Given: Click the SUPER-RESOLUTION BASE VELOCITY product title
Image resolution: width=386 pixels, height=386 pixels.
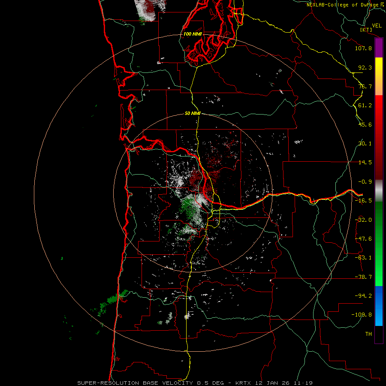Looking at the screenshot, I should click(136, 383).
